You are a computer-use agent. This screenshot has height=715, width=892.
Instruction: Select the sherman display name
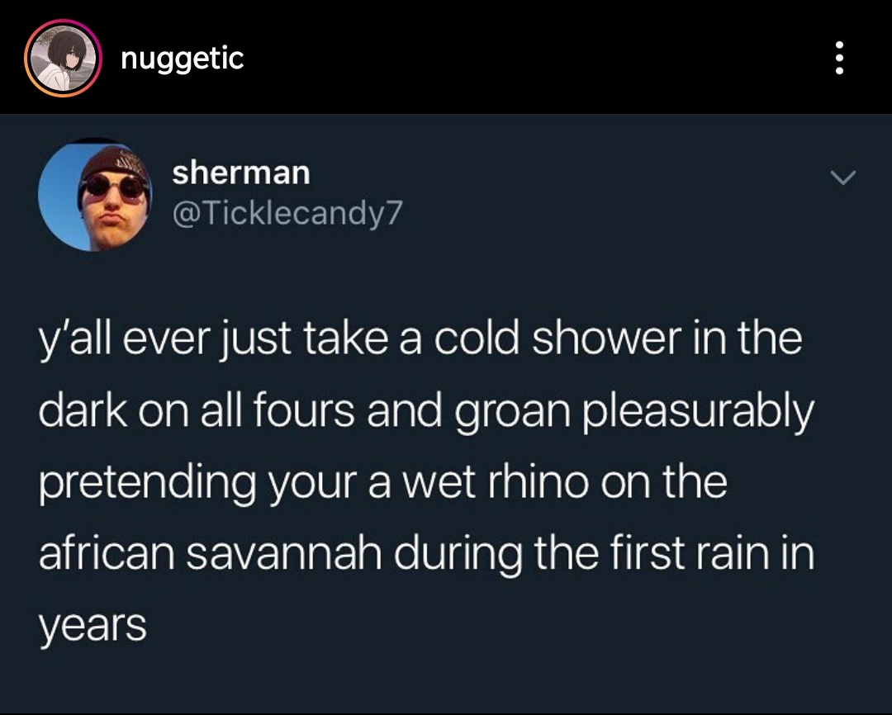click(241, 173)
